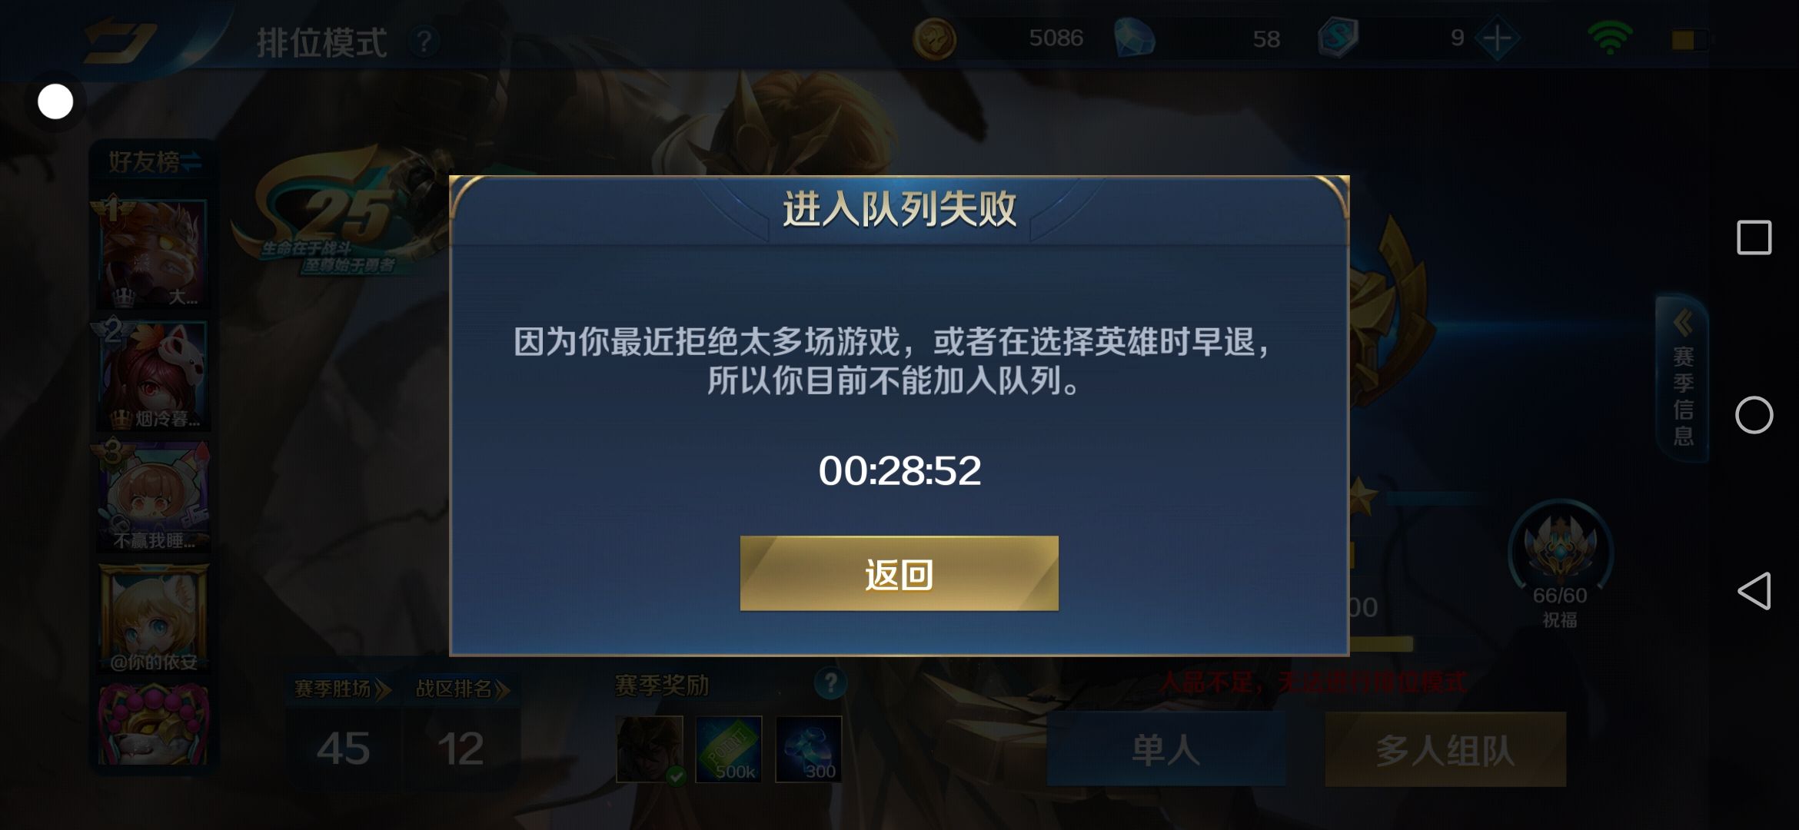Select 多人组队 team queue button
This screenshot has height=830, width=1799.
click(1445, 749)
